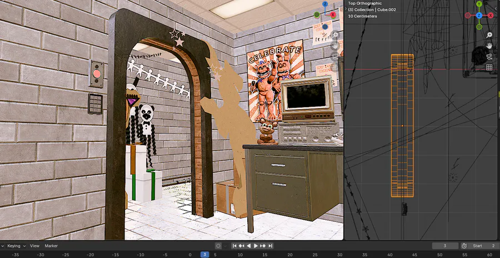Toggle orthographic grid icon in wireframe viewport
Viewport: 500px width, 258px height.
pos(489,67)
